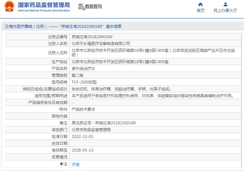Select approving department 北京市药品监督管理局
244x171 pixels.
coord(91,130)
